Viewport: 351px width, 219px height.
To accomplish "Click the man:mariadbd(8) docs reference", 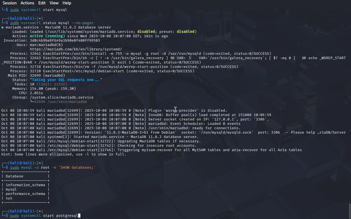I will [x=46, y=45].
